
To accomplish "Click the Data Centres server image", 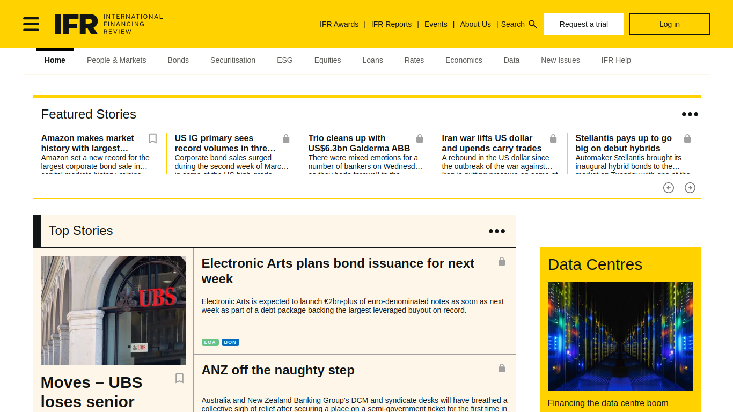I will (620, 336).
